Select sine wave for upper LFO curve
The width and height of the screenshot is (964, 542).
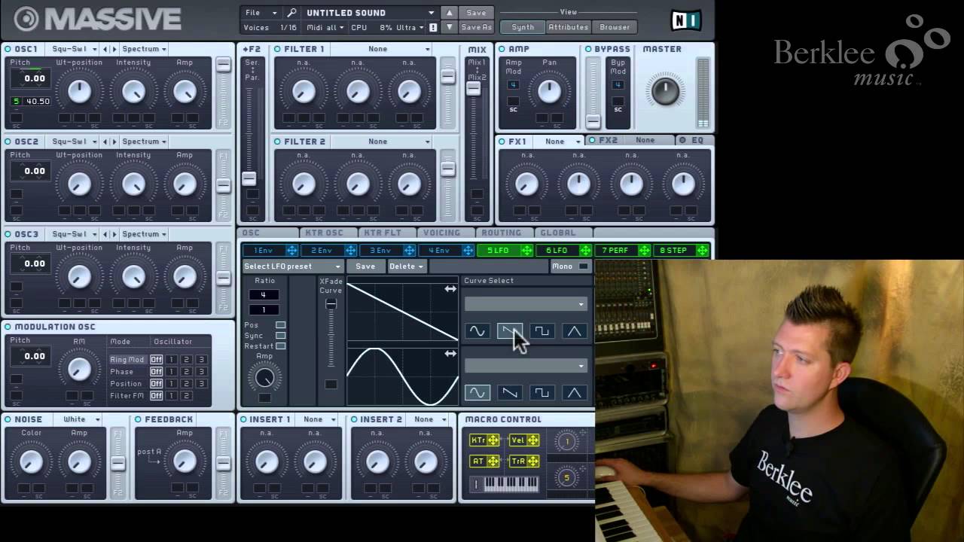click(x=477, y=330)
